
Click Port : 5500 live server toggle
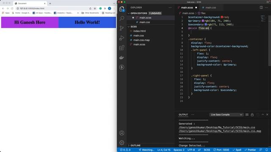click(221, 150)
